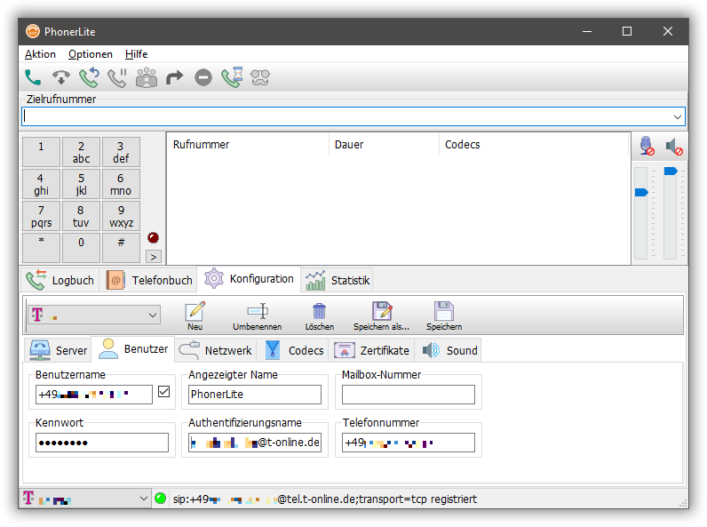The height and width of the screenshot is (527, 707).
Task: Click the incognito glasses mustache icon
Action: (x=260, y=77)
